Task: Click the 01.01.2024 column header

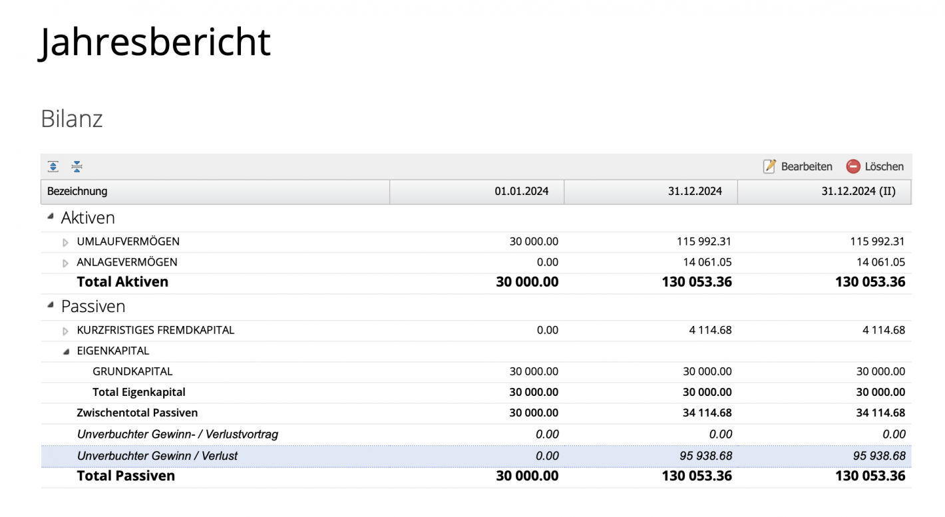Action: pyautogui.click(x=522, y=191)
